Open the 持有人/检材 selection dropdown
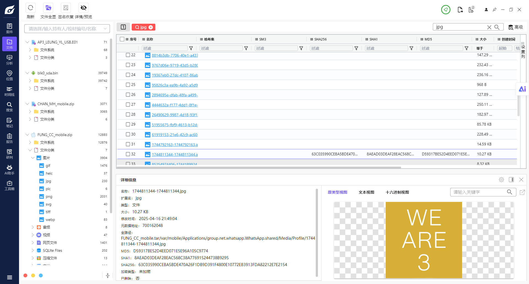 pos(67,29)
